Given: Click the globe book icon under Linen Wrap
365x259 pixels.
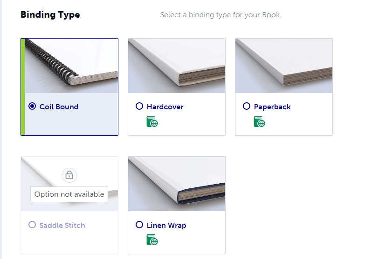Looking at the screenshot, I should pos(152,239).
